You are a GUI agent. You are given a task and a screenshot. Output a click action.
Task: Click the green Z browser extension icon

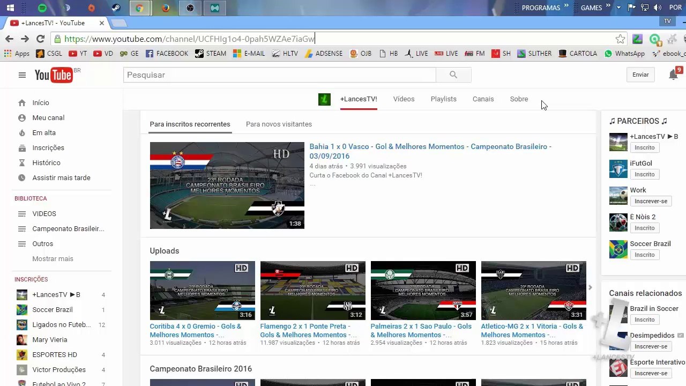pyautogui.click(x=637, y=39)
